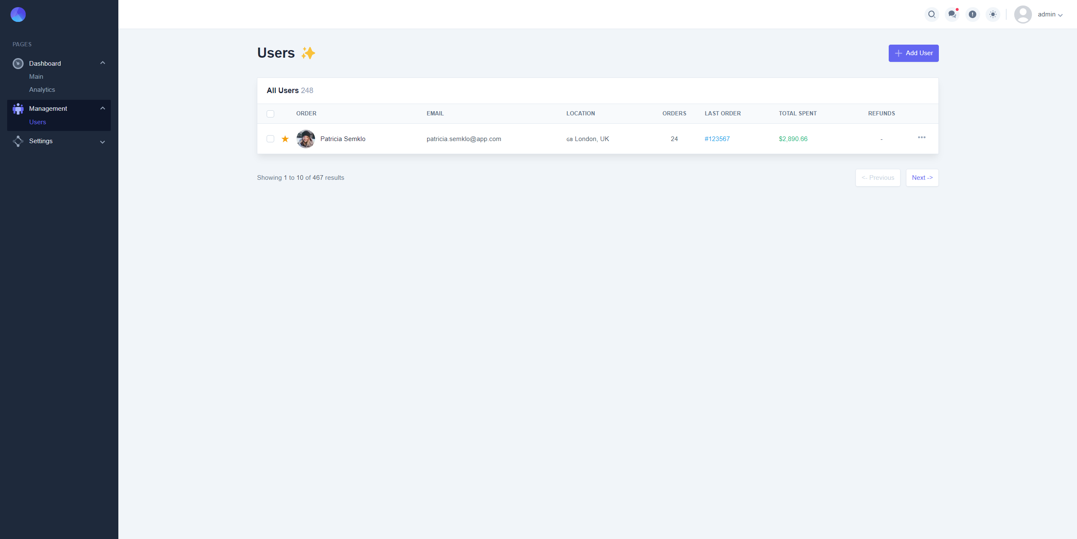Open the Users sidebar item
The height and width of the screenshot is (539, 1077).
point(37,122)
